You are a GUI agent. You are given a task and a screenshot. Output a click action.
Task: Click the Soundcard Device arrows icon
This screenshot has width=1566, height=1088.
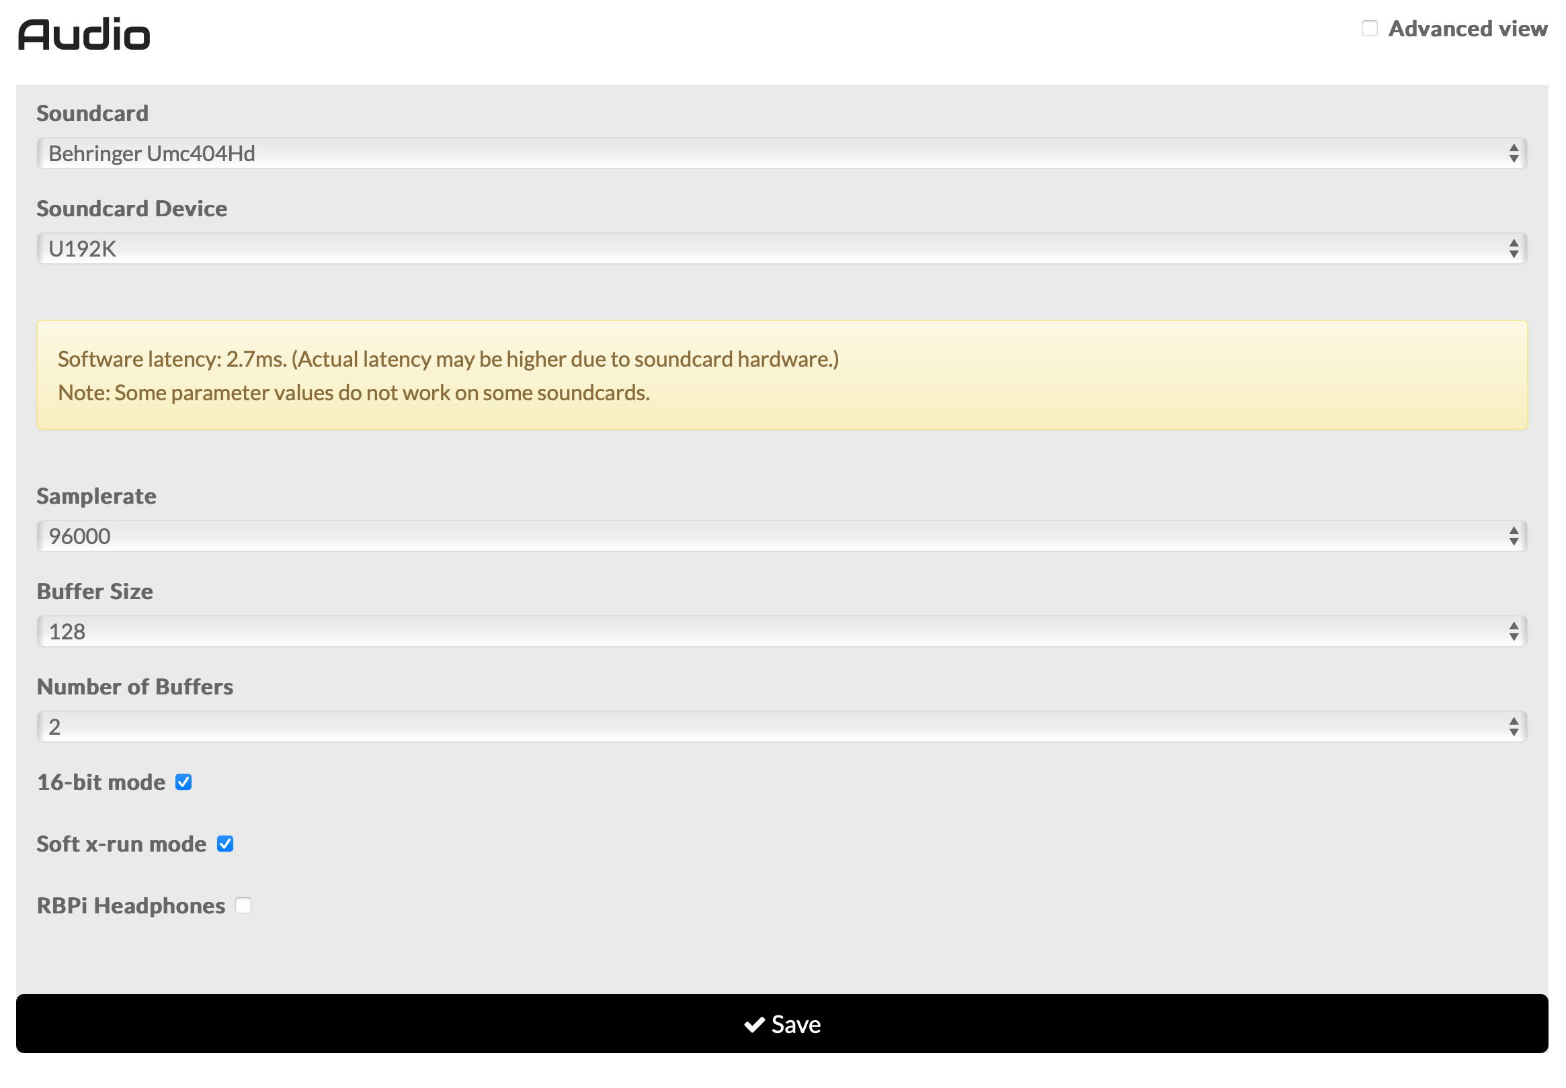click(x=1513, y=248)
